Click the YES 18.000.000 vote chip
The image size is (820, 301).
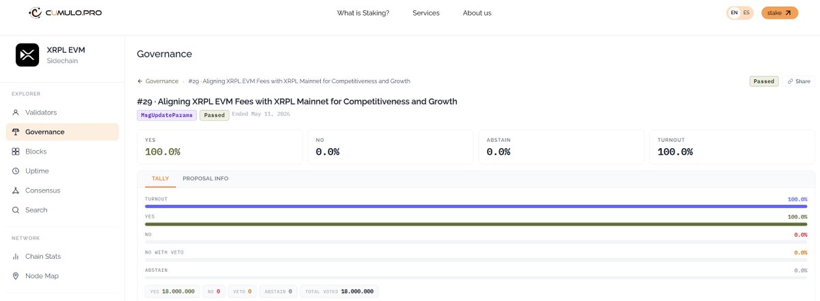click(172, 291)
